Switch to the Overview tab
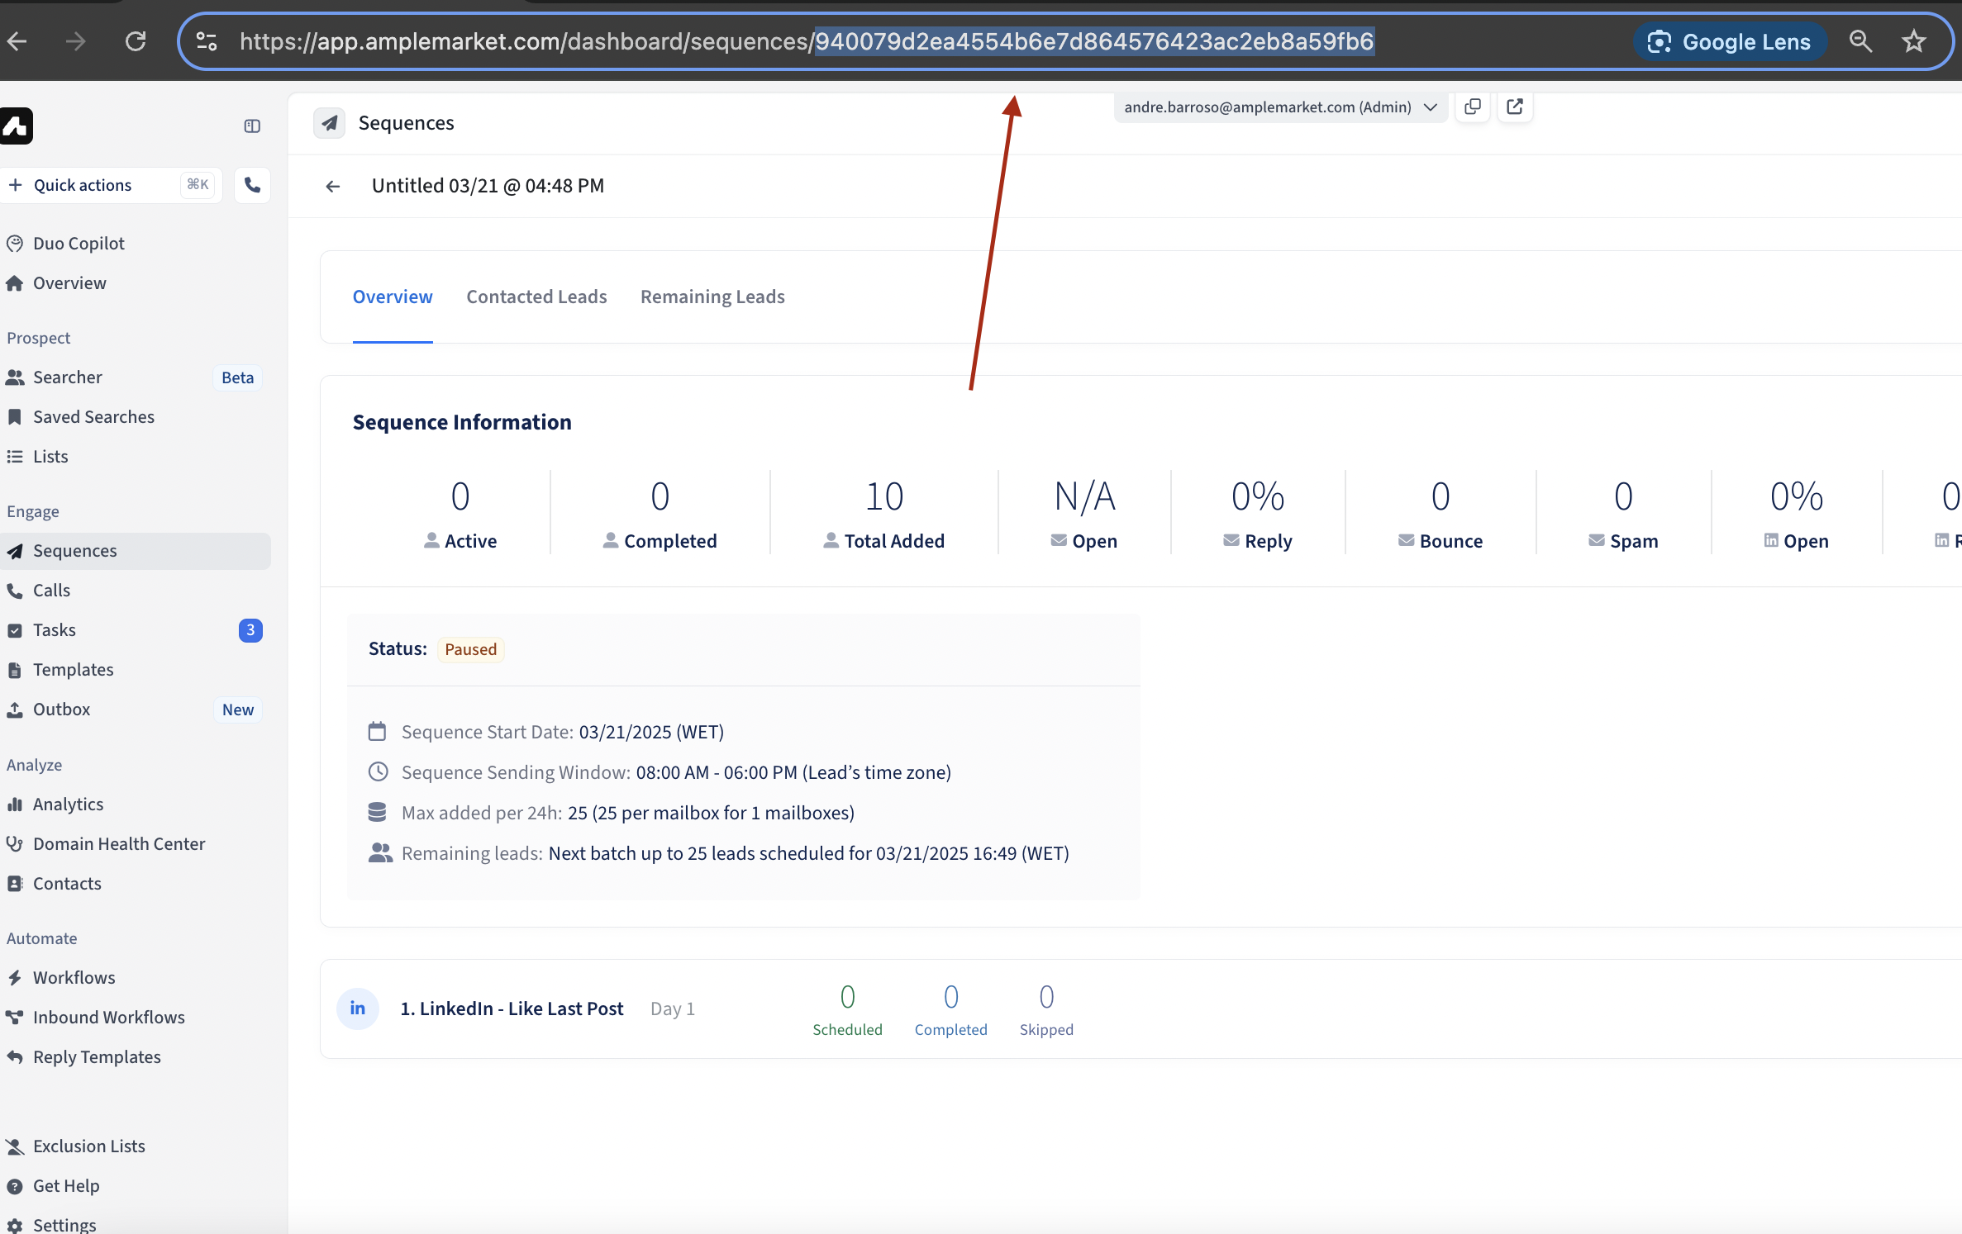Image resolution: width=1962 pixels, height=1234 pixels. (393, 297)
